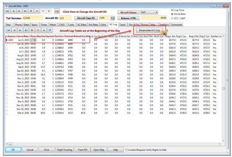Image resolution: width=232 pixels, height=157 pixels.
Task: Open the Aircraft Status OUT dropdown
Action: coord(149,12)
